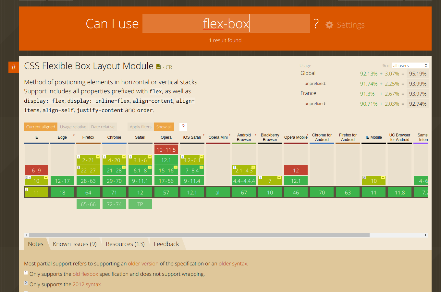
Task: Click UC Browser 11.8 cell
Action: coord(400,193)
